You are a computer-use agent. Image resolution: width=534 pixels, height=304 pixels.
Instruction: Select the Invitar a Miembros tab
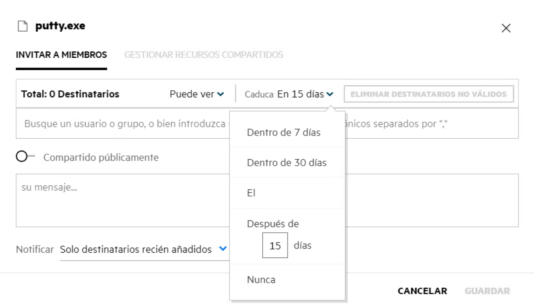61,55
